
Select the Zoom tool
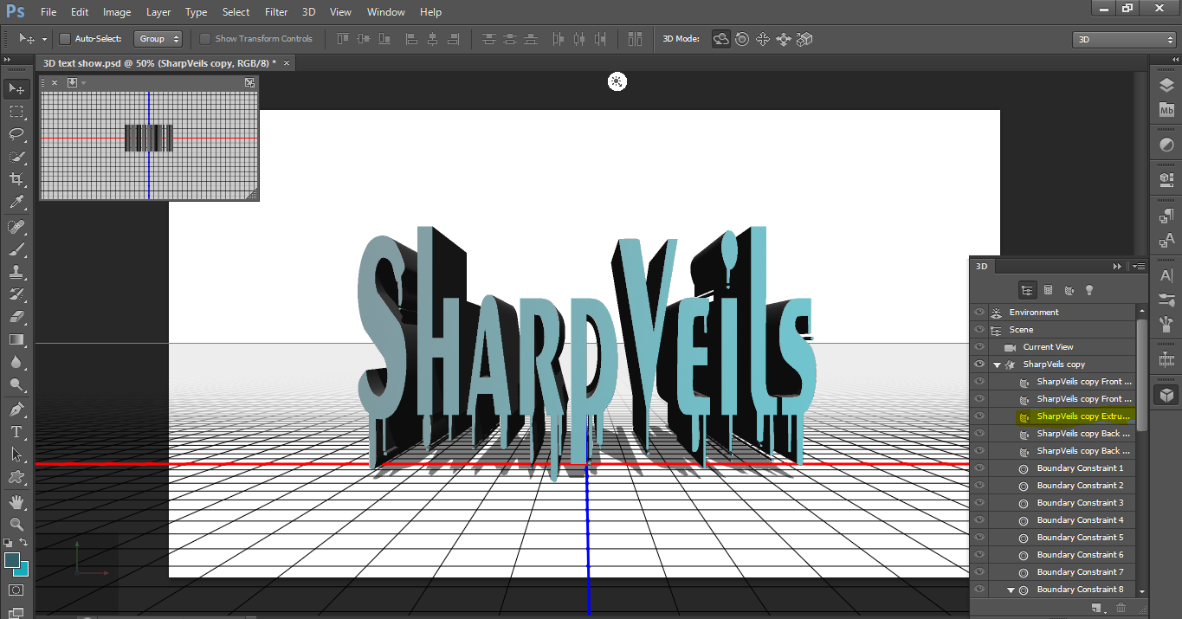click(16, 525)
